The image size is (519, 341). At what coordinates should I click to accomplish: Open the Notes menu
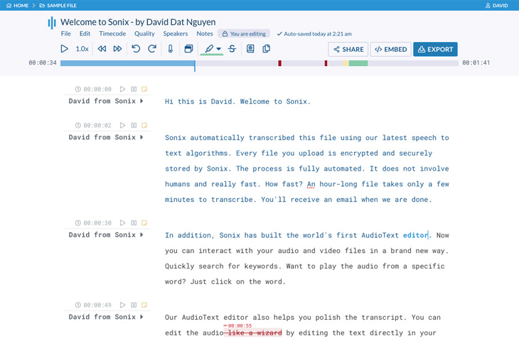tap(205, 33)
